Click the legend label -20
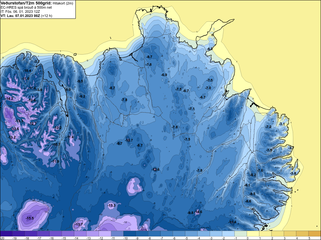Image resolution: width=321 pixels, height=240 pixels. pyautogui.click(x=2, y=238)
